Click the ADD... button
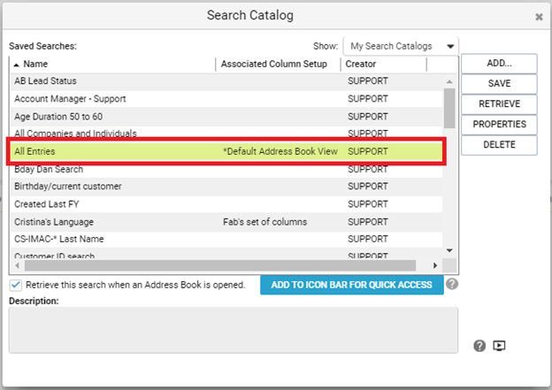The width and height of the screenshot is (552, 390). tap(499, 64)
